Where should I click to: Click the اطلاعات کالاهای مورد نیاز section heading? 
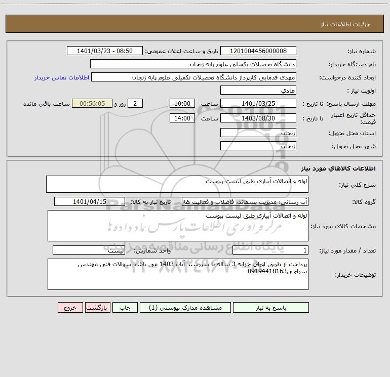pyautogui.click(x=338, y=169)
